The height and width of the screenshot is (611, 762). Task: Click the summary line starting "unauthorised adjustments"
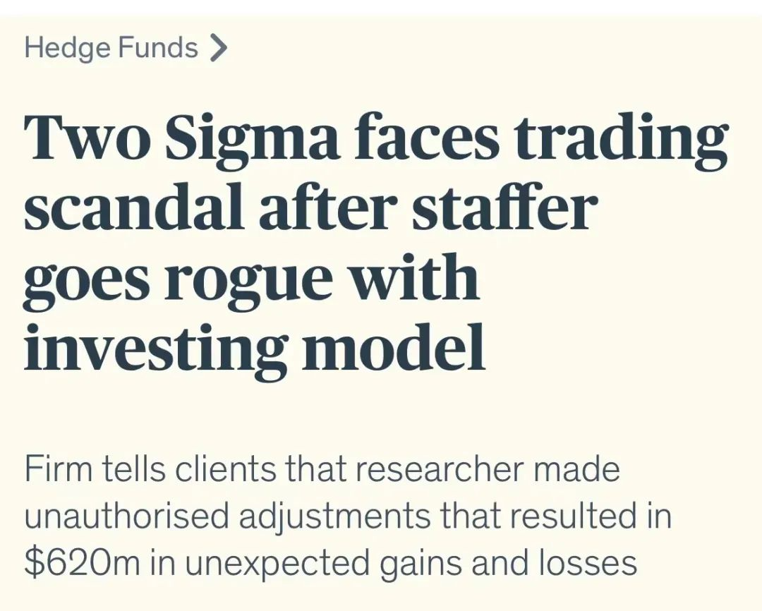point(348,516)
